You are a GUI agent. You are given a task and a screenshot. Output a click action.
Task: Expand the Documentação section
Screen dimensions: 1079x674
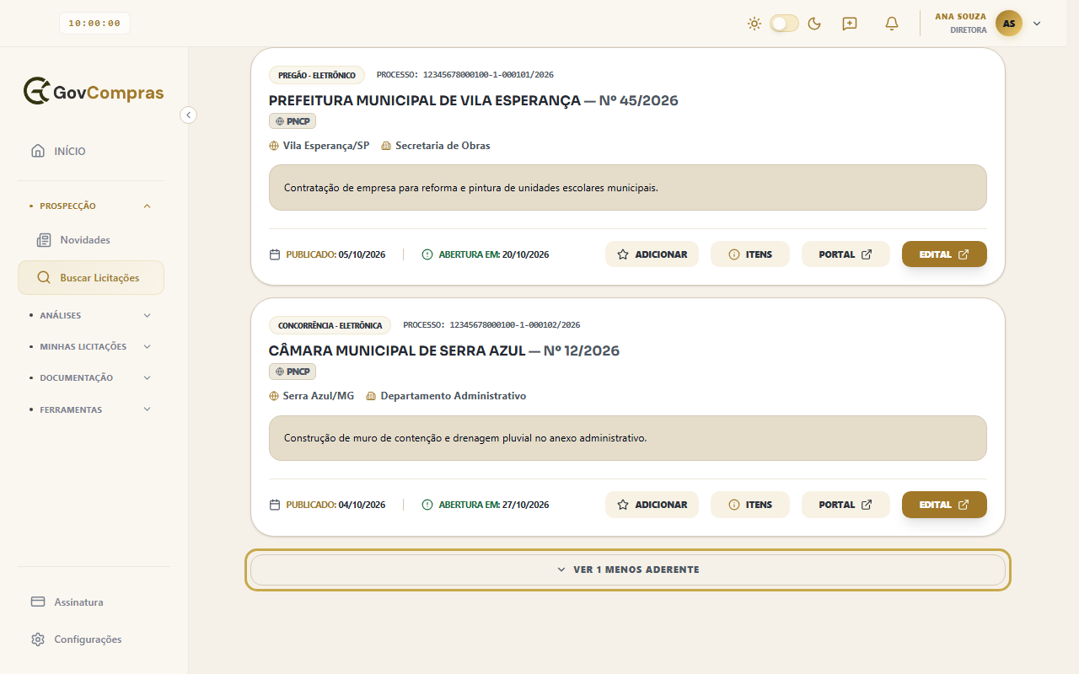[91, 378]
